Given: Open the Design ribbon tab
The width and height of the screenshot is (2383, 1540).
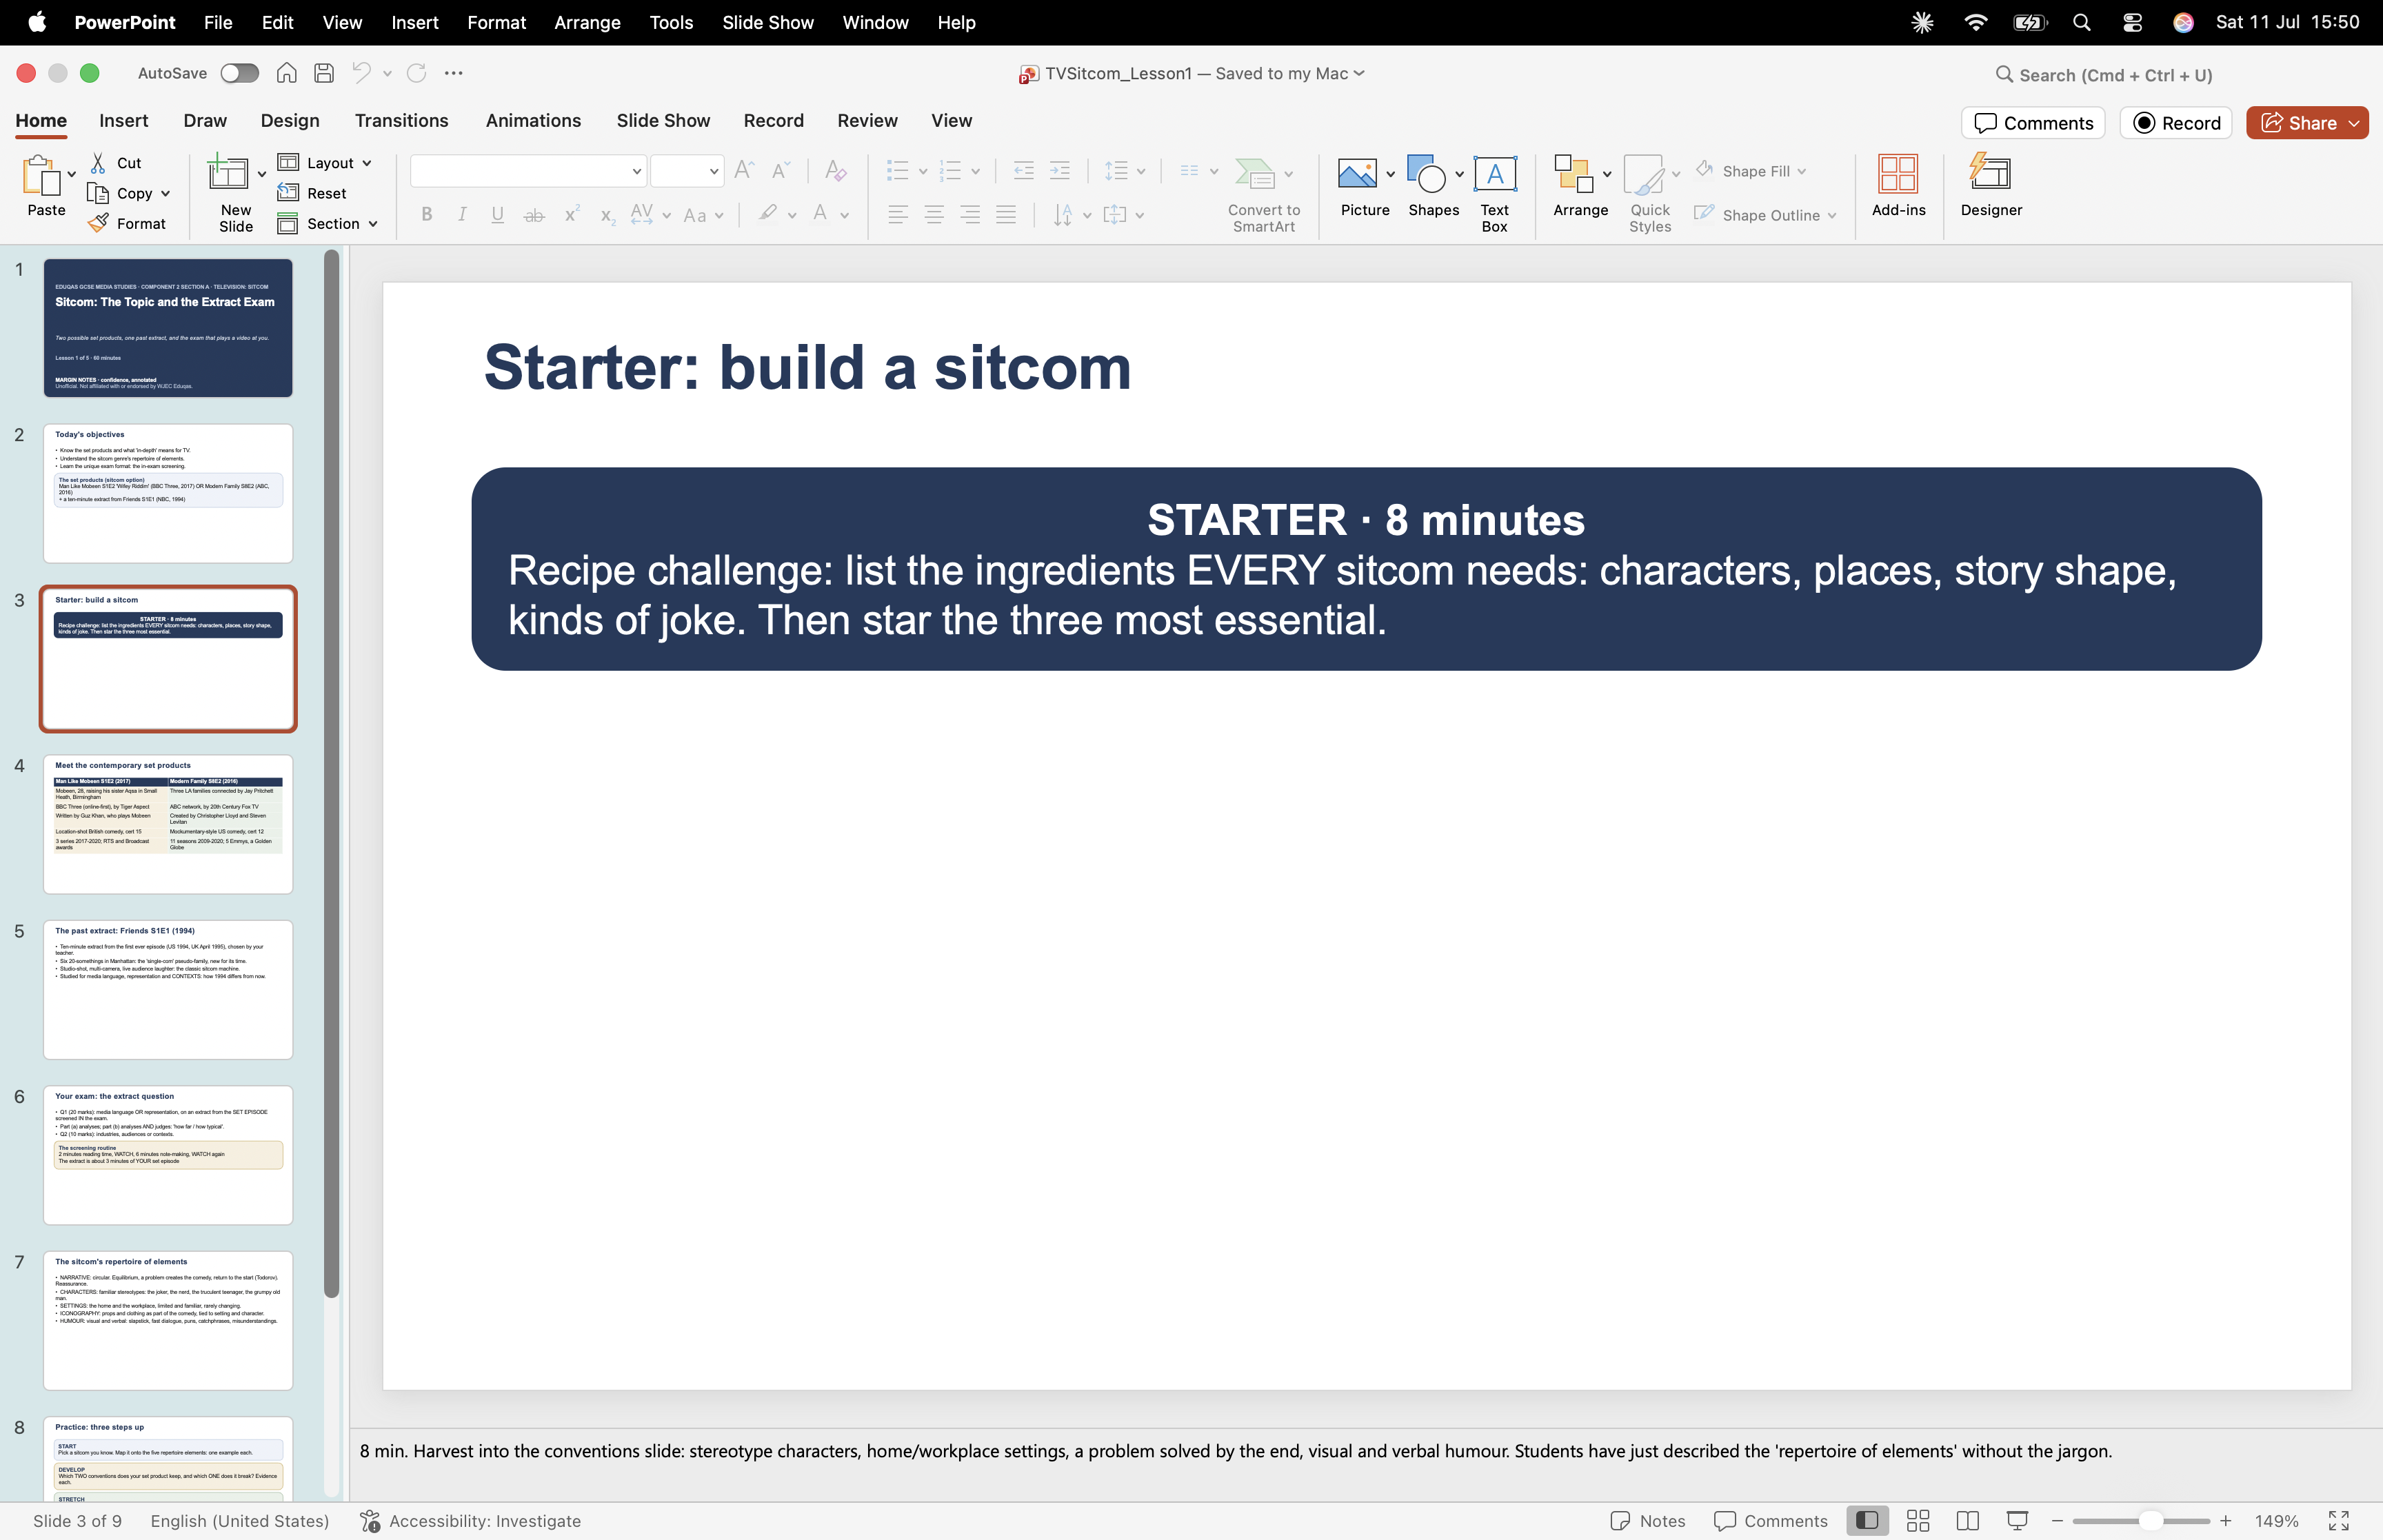Looking at the screenshot, I should coord(290,120).
